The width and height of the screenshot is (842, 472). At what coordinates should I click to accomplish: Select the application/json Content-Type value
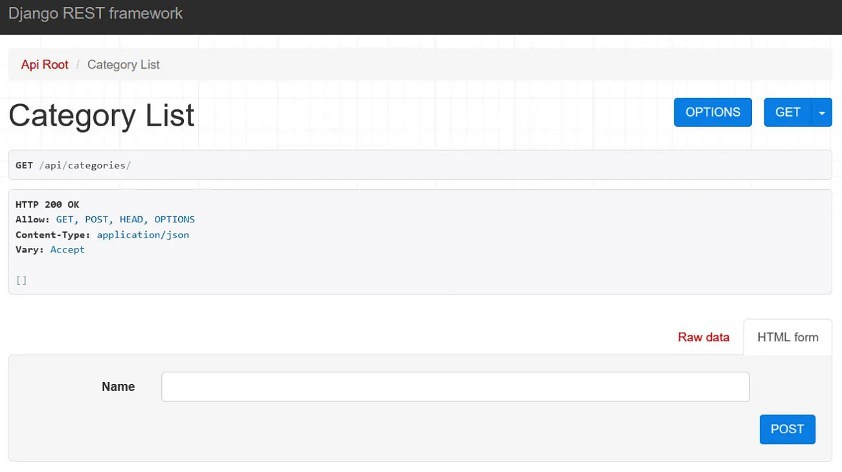click(142, 234)
